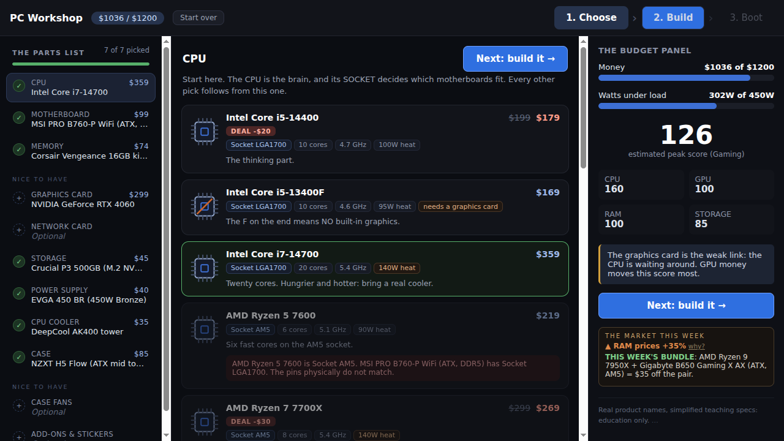The height and width of the screenshot is (441, 784).
Task: Click the check icon beside Case
Action: [x=19, y=357]
